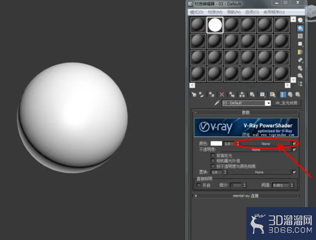The height and width of the screenshot is (240, 316).
Task: Enable the 背面发光 checkbox
Action: tap(212, 155)
